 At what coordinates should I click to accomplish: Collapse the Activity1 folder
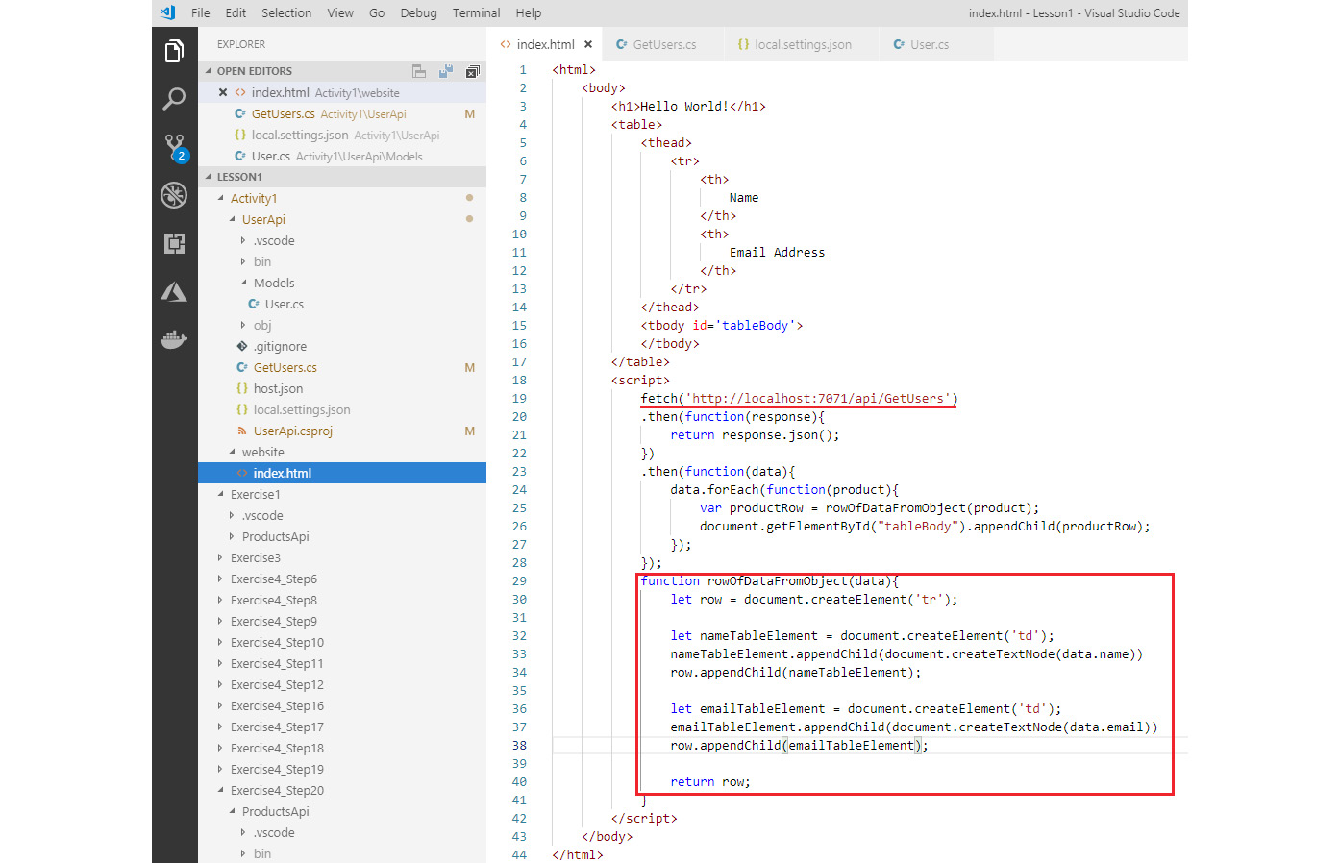[x=221, y=198]
